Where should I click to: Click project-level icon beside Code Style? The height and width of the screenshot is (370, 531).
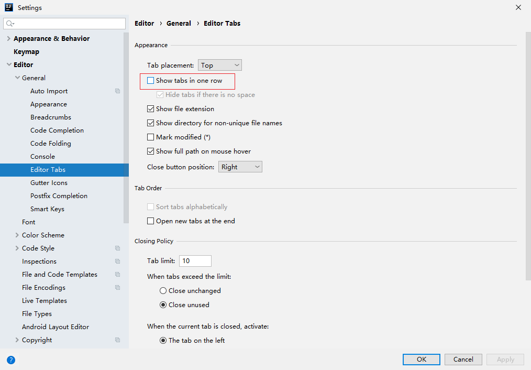pyautogui.click(x=117, y=248)
